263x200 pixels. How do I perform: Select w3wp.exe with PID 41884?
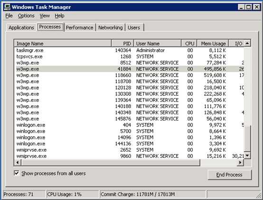pyautogui.click(x=129, y=69)
